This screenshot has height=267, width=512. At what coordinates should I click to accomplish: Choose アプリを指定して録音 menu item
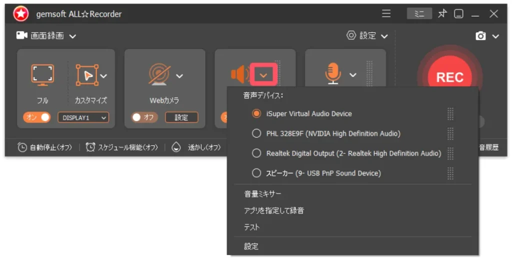[x=274, y=210]
